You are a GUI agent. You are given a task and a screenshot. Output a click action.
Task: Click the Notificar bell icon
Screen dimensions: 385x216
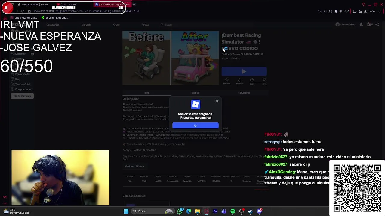point(239,80)
